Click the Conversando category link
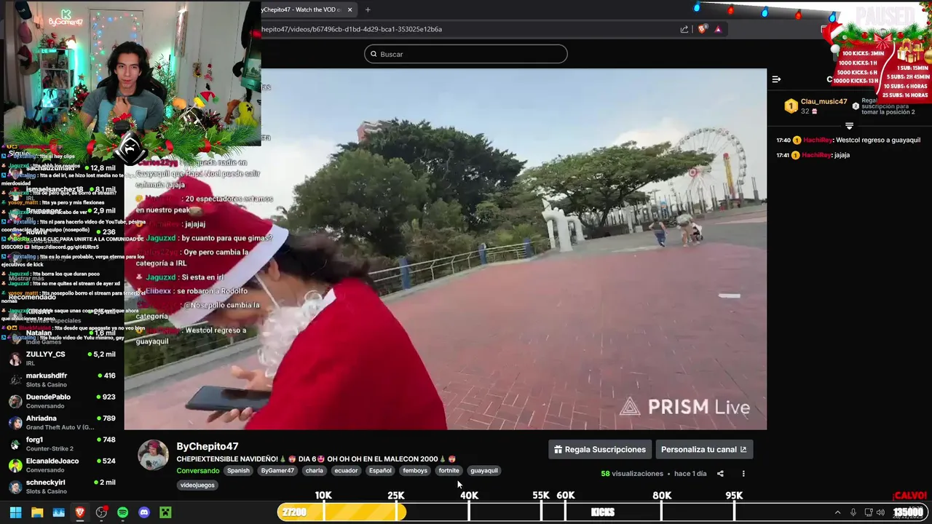 (198, 471)
